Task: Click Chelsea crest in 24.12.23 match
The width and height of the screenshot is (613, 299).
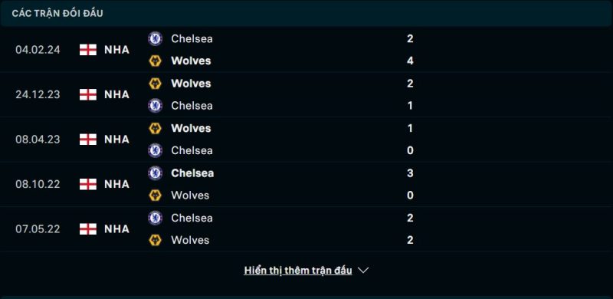Action: click(156, 106)
